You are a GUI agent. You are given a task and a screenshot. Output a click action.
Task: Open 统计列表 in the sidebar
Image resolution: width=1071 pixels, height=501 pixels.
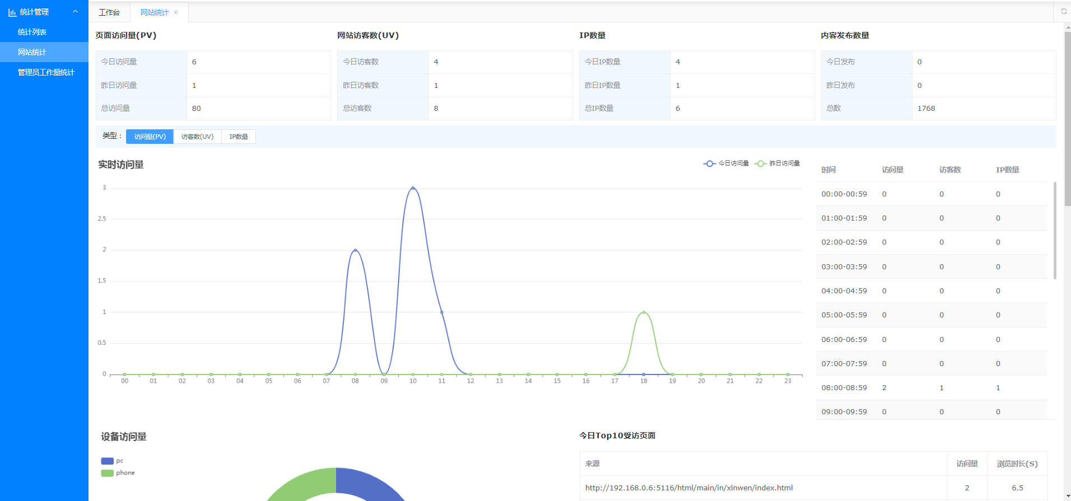point(32,32)
